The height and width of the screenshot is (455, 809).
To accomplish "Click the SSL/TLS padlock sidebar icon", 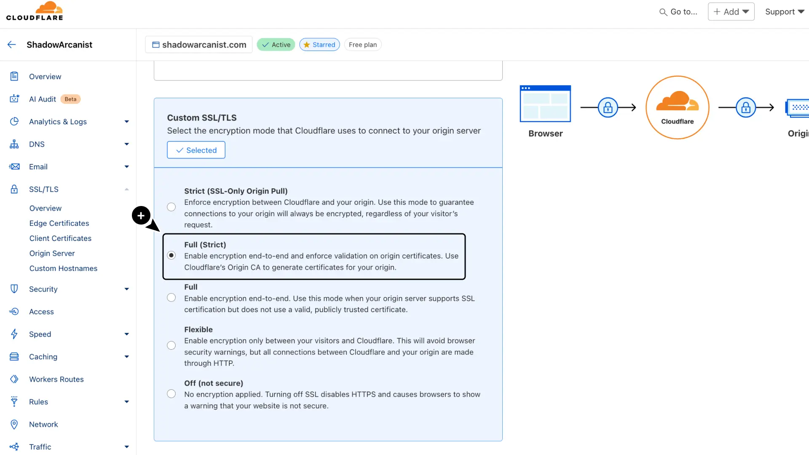I will click(x=14, y=189).
